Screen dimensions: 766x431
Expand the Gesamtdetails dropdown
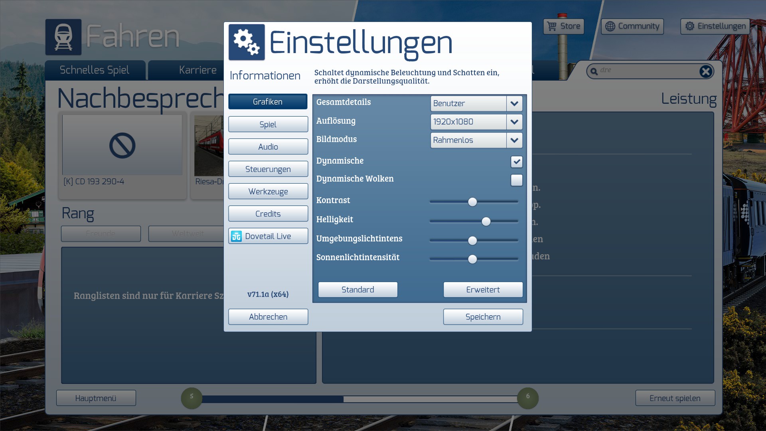pos(514,104)
